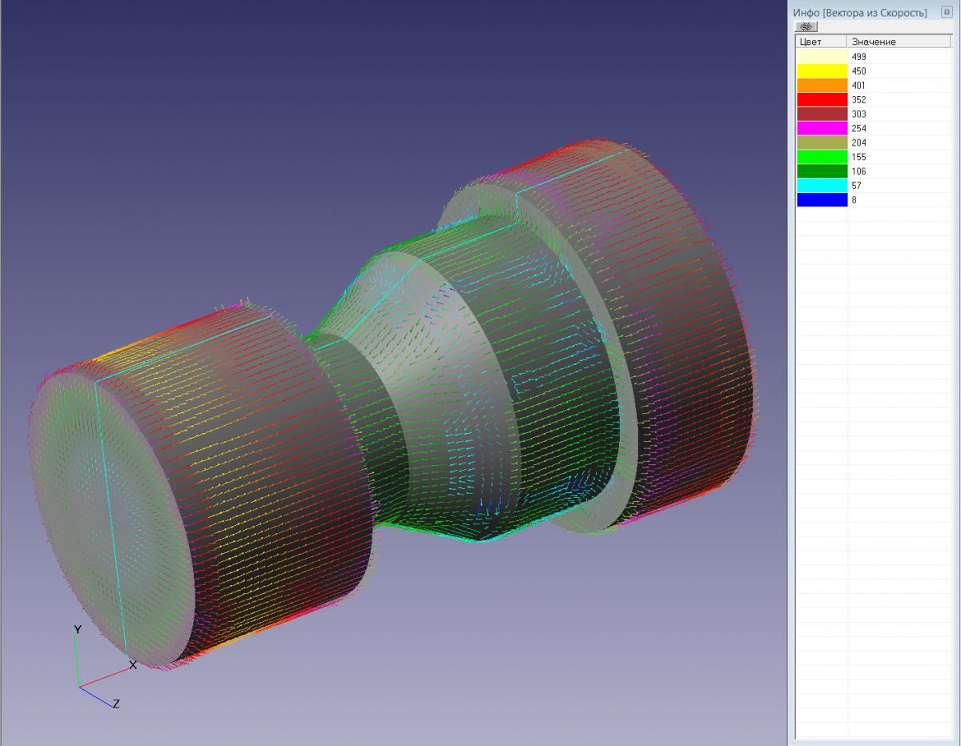Select the olive swatch for 204

pos(822,142)
